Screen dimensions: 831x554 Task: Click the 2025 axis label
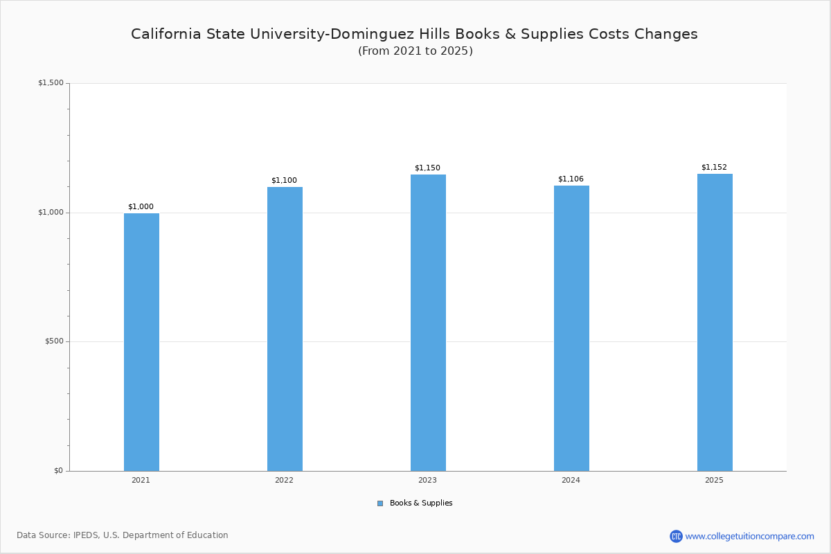pyautogui.click(x=714, y=480)
